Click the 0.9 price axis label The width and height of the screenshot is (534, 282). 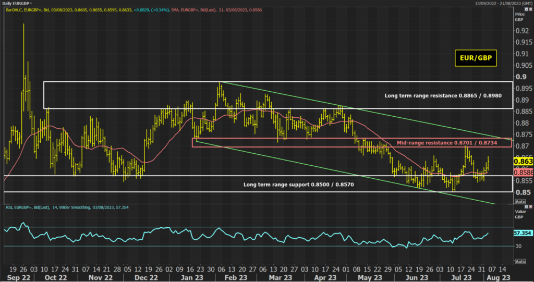[520, 77]
